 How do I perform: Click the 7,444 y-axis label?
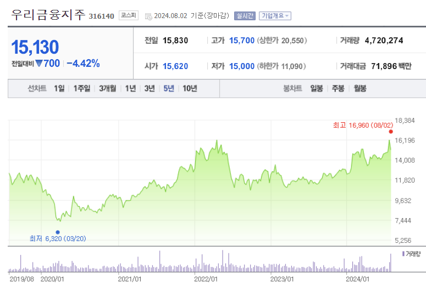point(403,220)
